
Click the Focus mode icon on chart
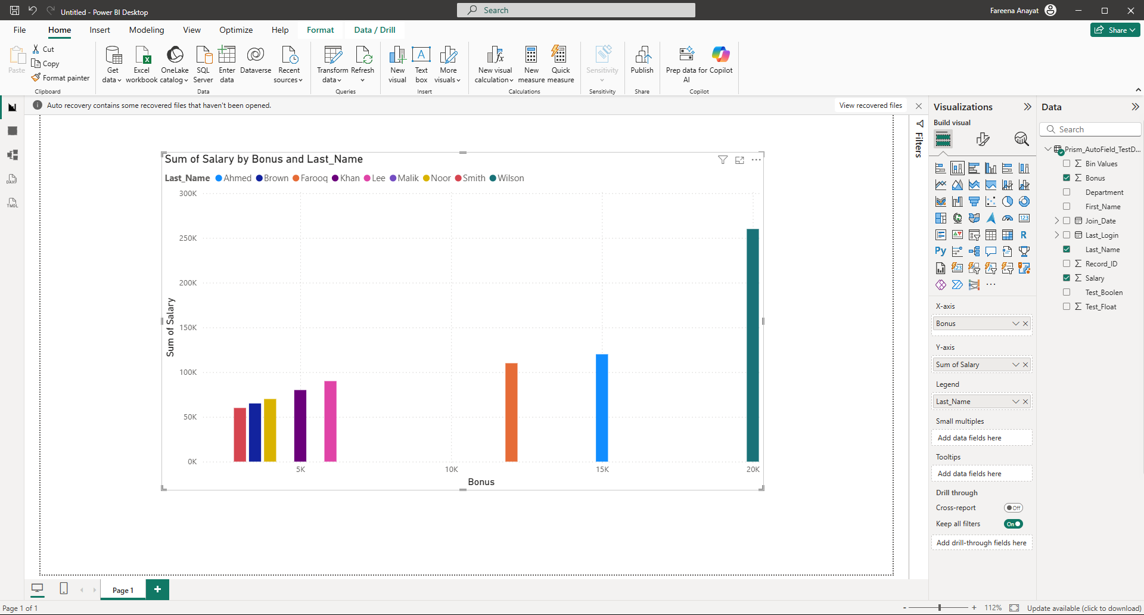pos(739,160)
